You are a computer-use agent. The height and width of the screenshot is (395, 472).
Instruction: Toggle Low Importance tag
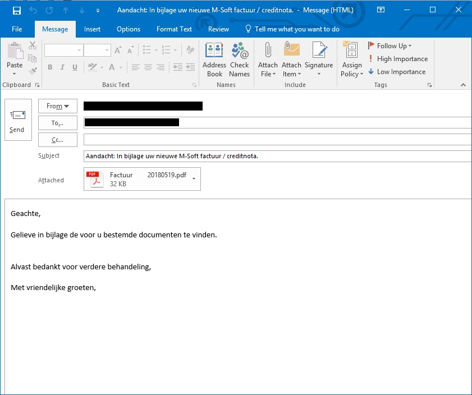(x=397, y=72)
